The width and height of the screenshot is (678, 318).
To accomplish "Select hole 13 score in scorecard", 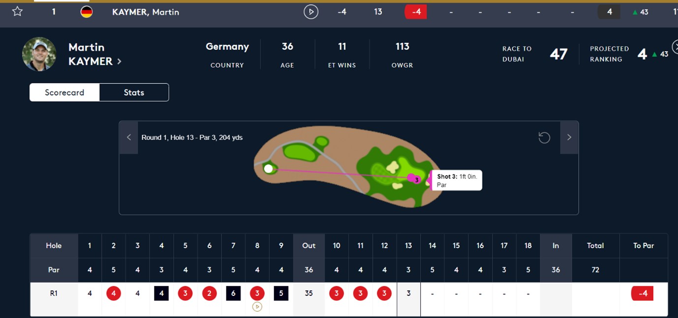I will pyautogui.click(x=408, y=293).
